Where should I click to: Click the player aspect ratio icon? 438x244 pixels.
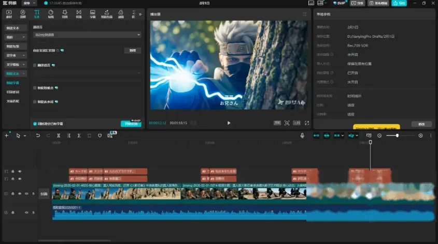tap(296, 123)
